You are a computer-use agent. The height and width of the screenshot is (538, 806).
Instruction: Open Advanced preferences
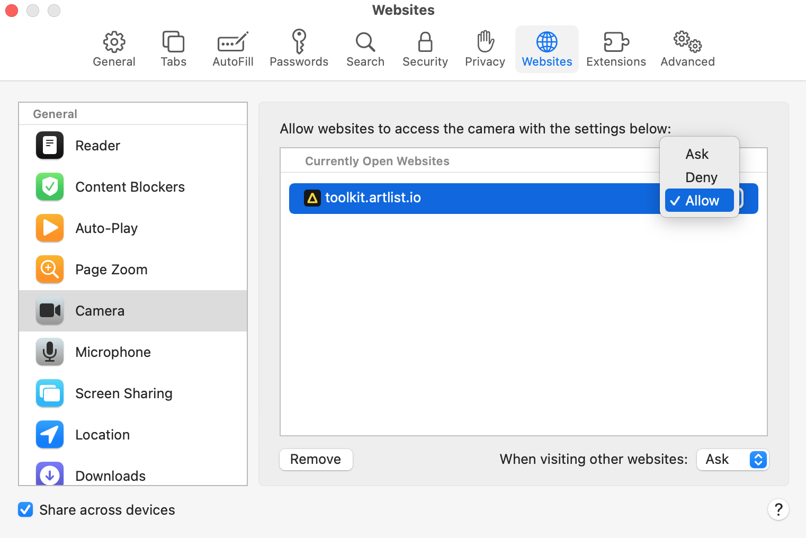[x=687, y=49]
